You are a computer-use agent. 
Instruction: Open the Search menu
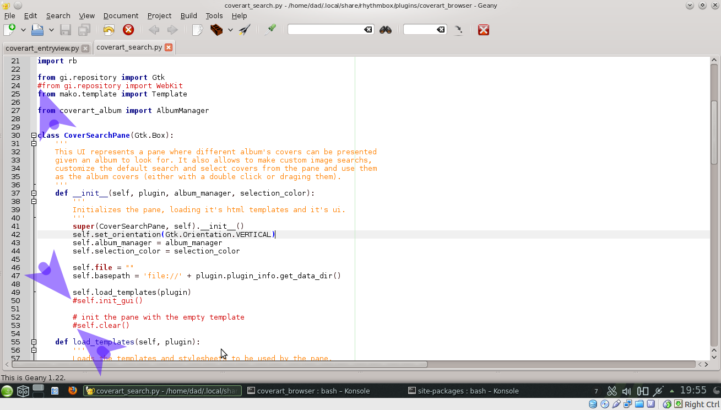click(x=58, y=15)
